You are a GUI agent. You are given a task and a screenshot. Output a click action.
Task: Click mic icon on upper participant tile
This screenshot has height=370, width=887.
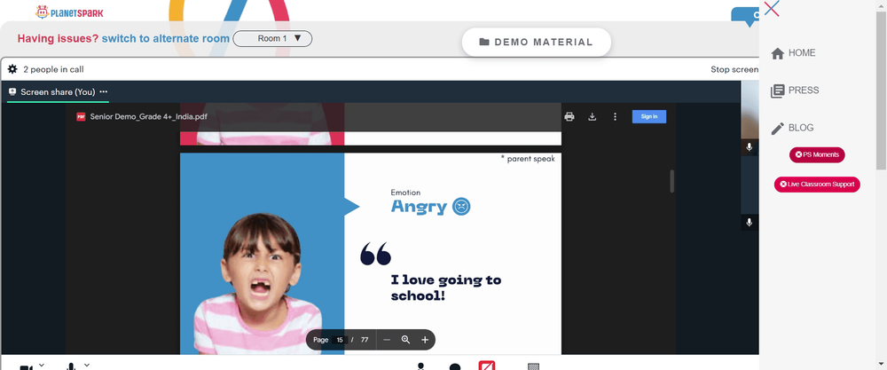(749, 147)
